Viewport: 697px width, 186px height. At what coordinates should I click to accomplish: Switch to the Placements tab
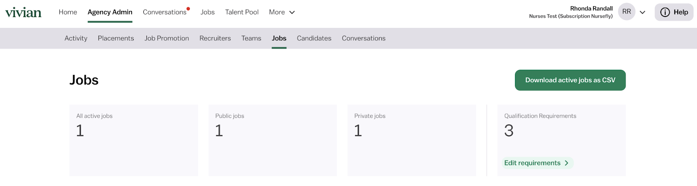click(116, 38)
